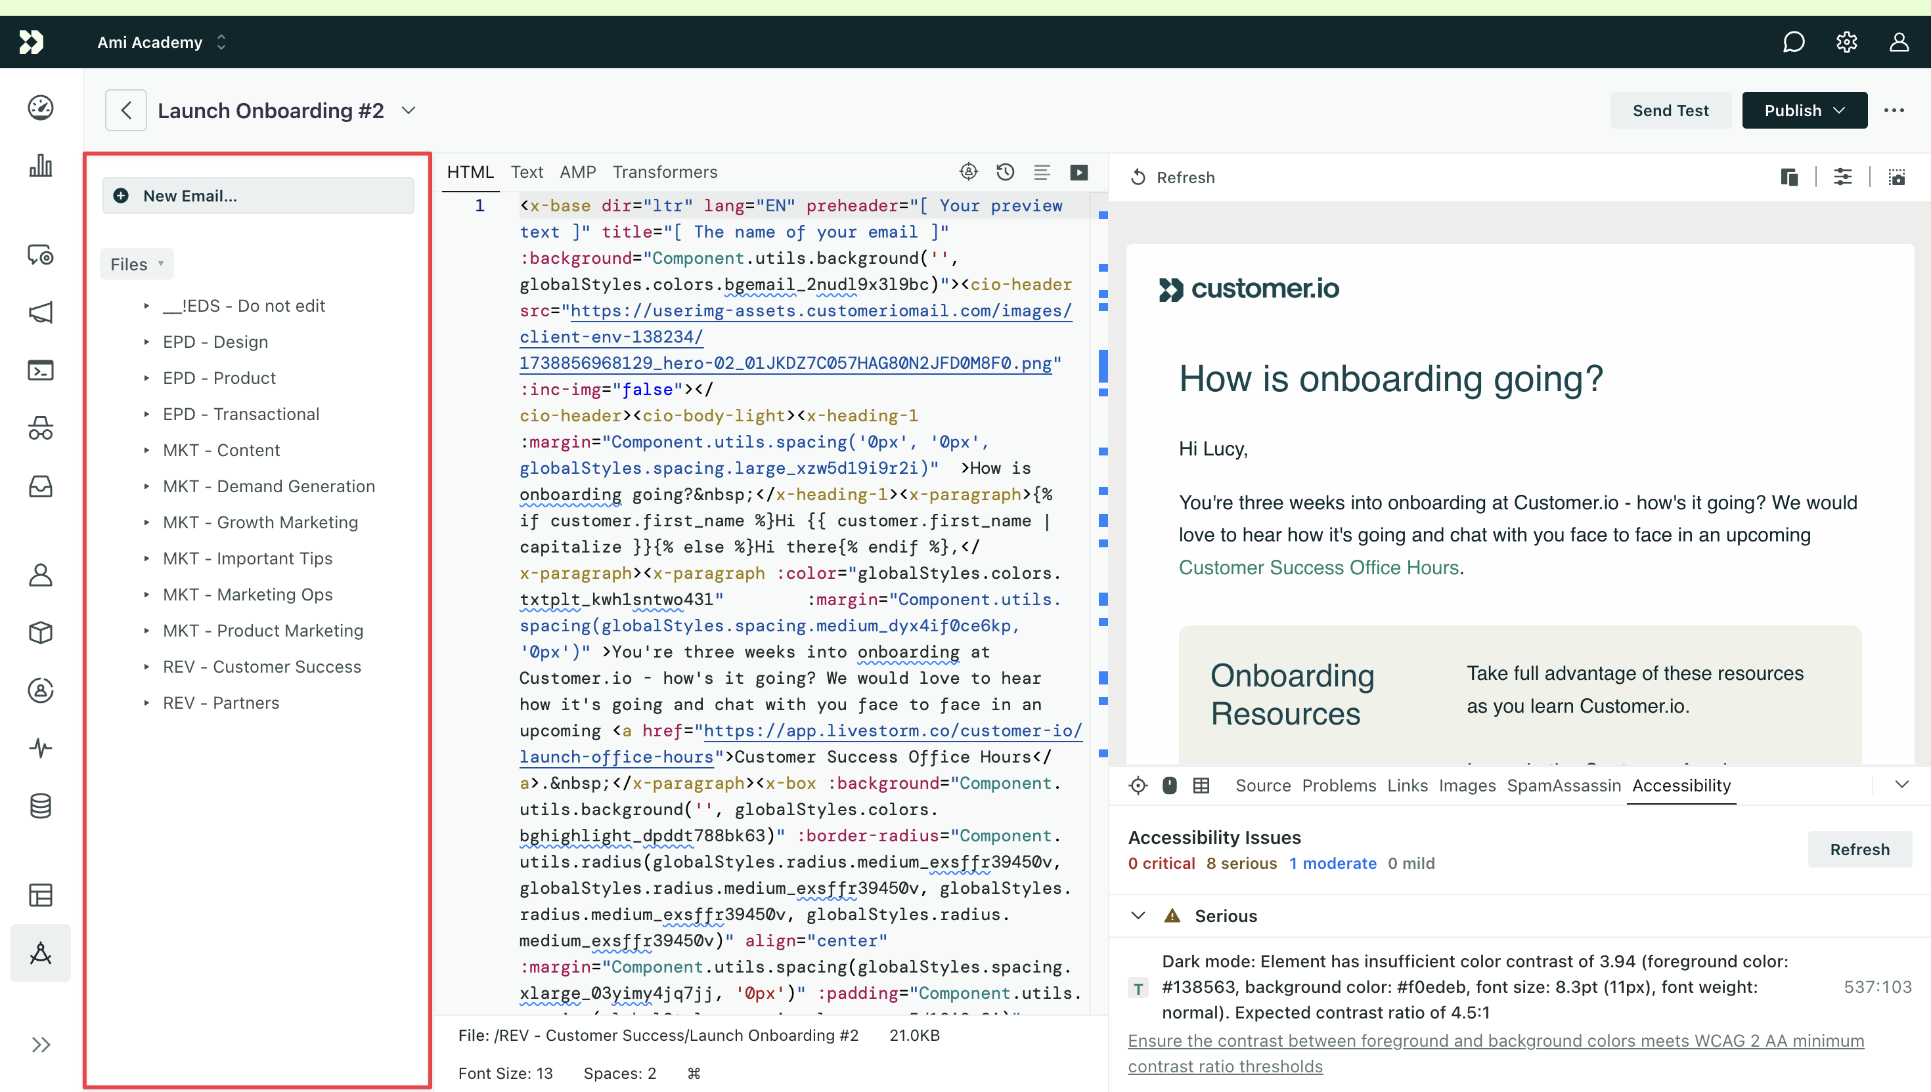Click the run preview play icon
This screenshot has width=1931, height=1092.
click(1078, 173)
